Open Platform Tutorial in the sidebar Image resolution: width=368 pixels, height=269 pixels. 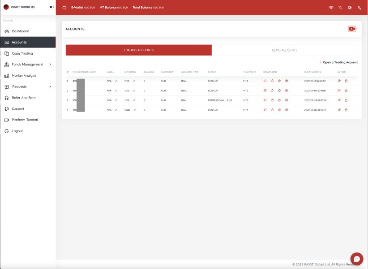(28, 120)
